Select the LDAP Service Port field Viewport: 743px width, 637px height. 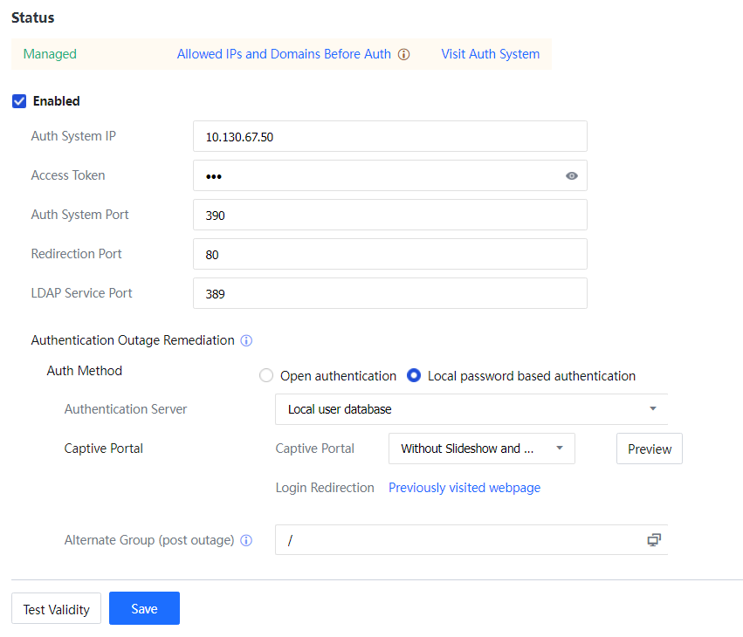coord(389,293)
